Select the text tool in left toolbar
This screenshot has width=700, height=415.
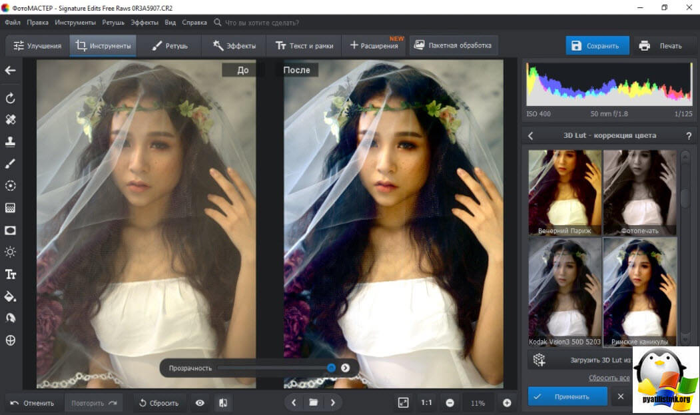pos(10,274)
